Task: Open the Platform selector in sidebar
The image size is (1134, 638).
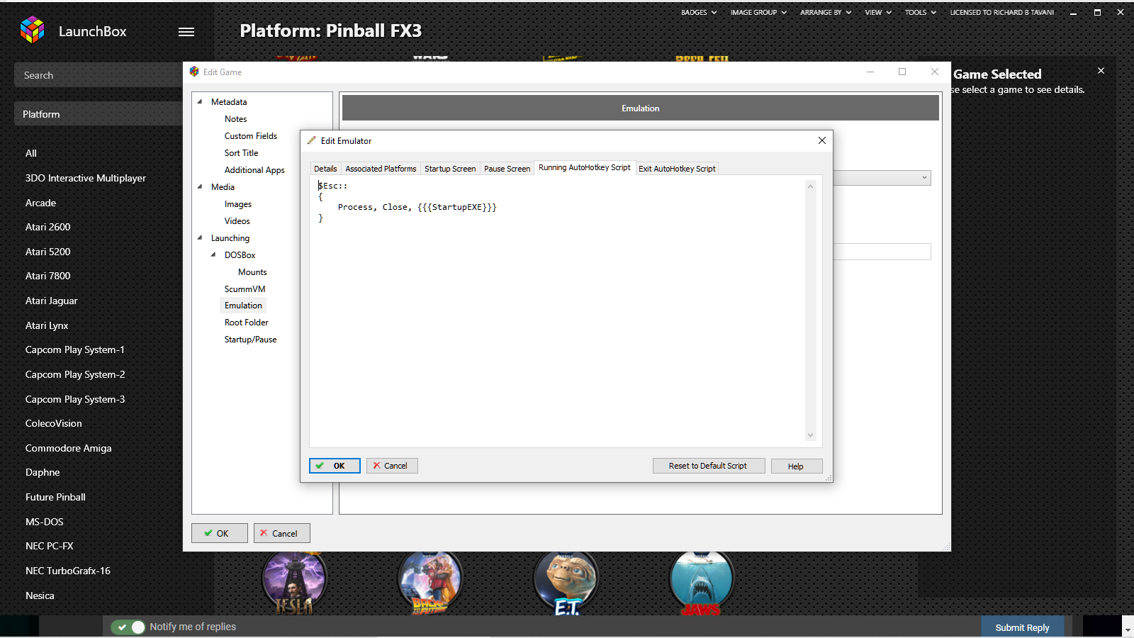Action: pos(98,113)
